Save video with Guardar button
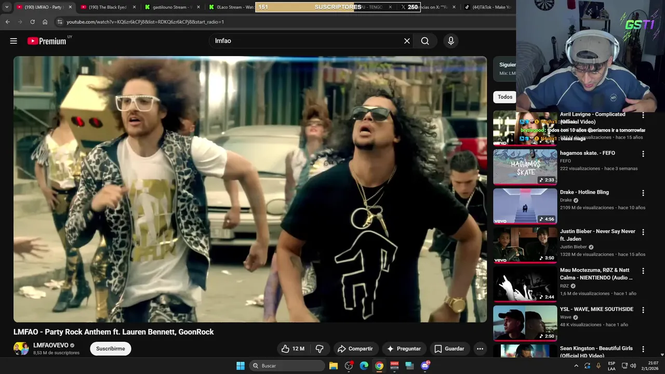This screenshot has width=665, height=374. coord(449,349)
